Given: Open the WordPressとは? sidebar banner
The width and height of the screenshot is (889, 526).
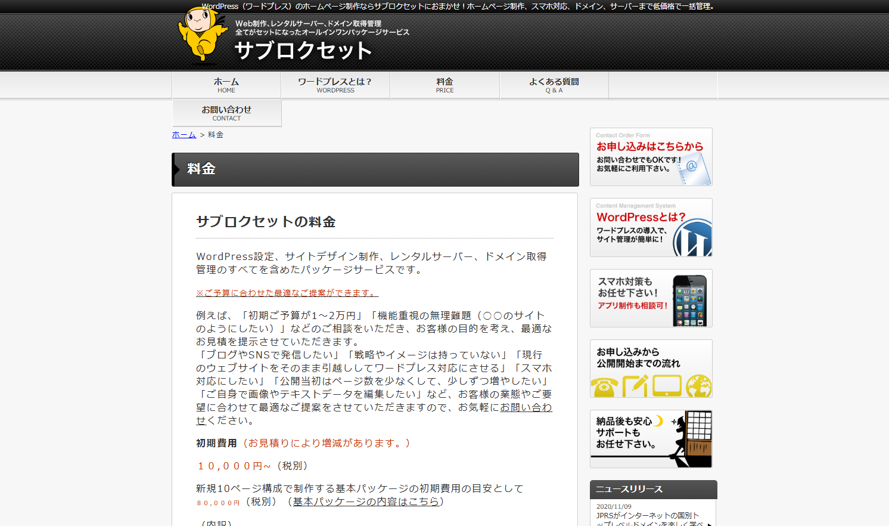Looking at the screenshot, I should tap(651, 227).
